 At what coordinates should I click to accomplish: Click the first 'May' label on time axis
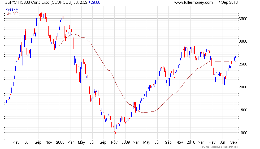pos(16,143)
